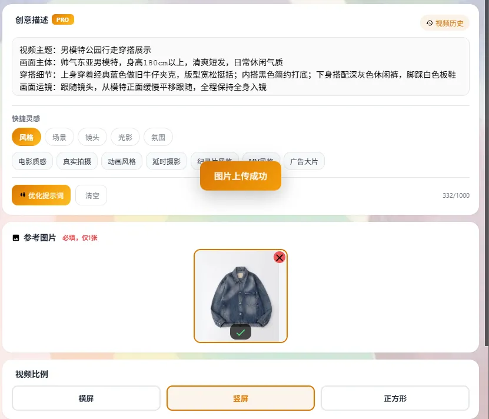
Task: Switch to the 场景 inspiration tab
Action: point(59,137)
